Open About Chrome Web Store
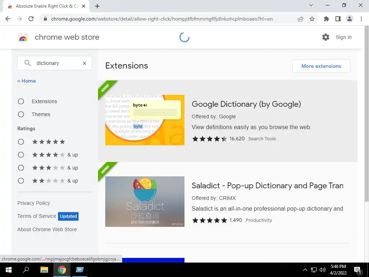Image resolution: width=369 pixels, height=277 pixels. [x=47, y=229]
